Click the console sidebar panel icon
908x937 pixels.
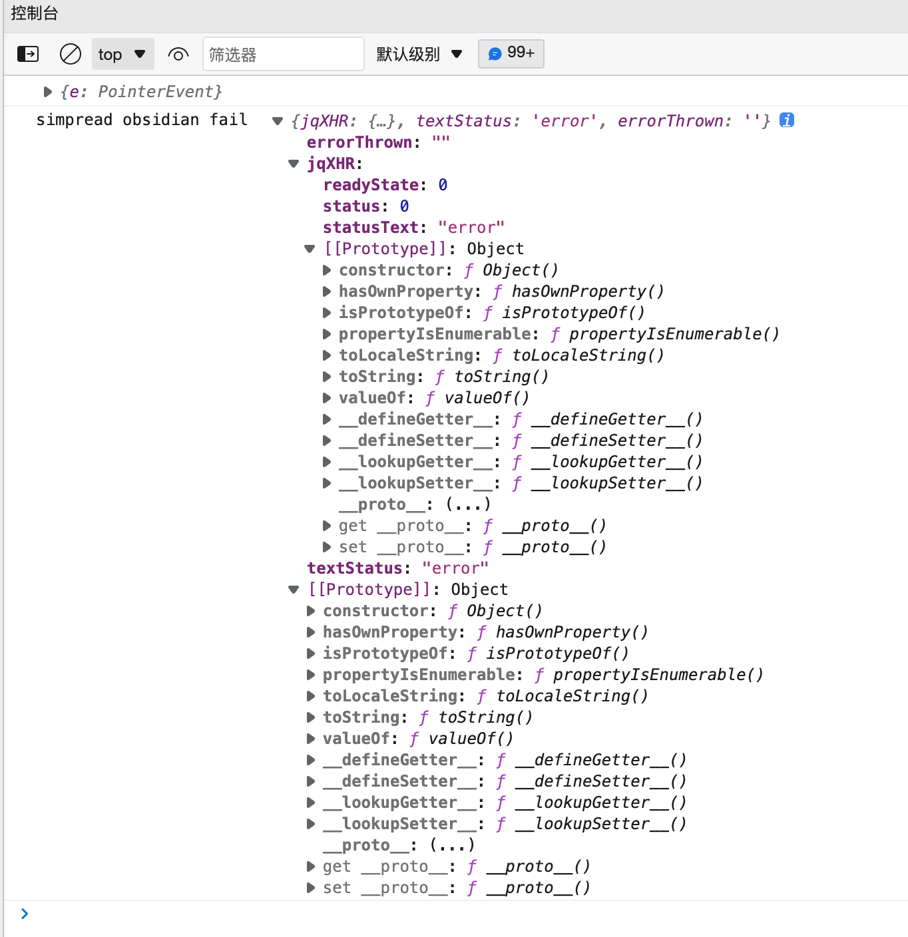[27, 54]
